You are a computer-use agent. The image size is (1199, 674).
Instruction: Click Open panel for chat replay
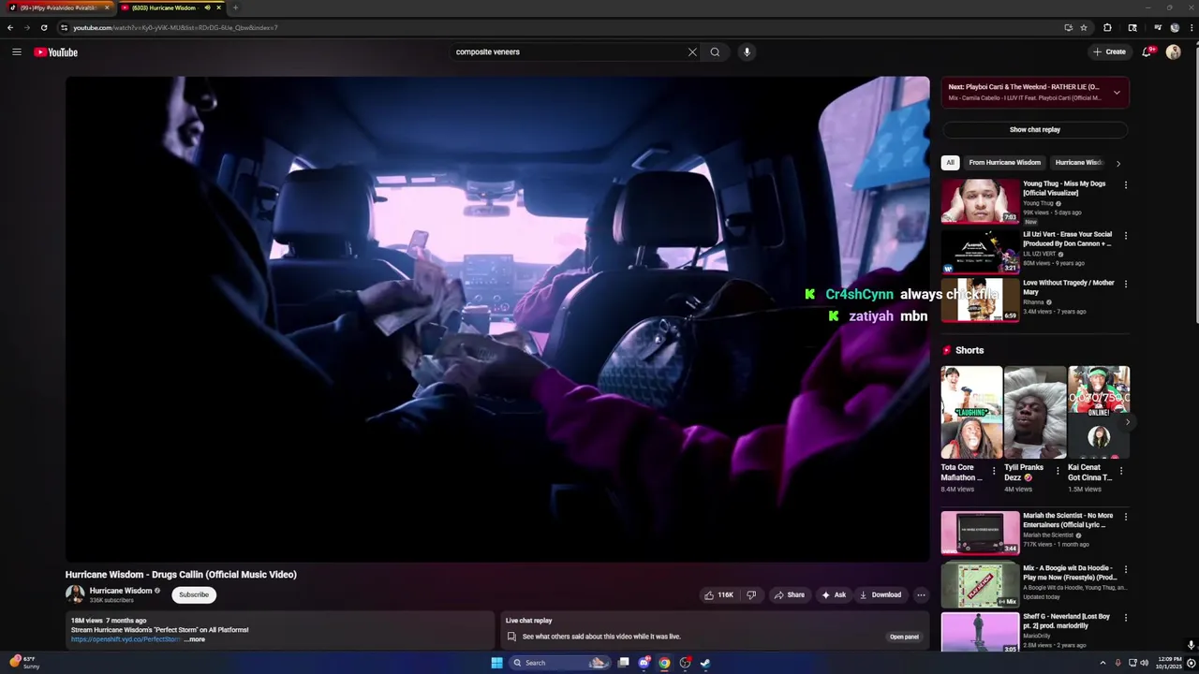(904, 637)
